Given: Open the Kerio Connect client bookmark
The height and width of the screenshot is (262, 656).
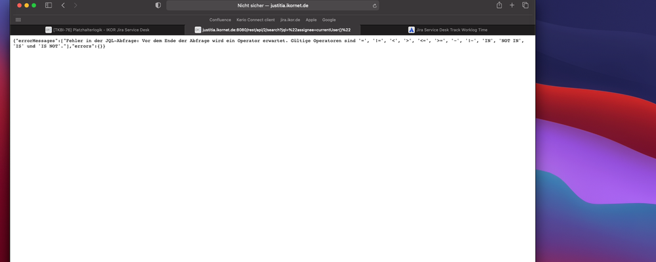Looking at the screenshot, I should coord(255,20).
